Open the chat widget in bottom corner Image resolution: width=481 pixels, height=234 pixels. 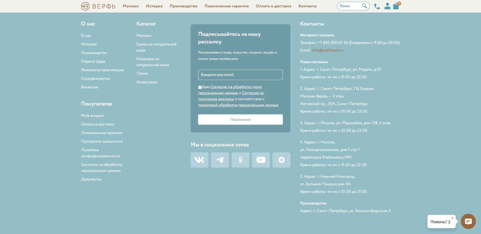click(x=468, y=221)
